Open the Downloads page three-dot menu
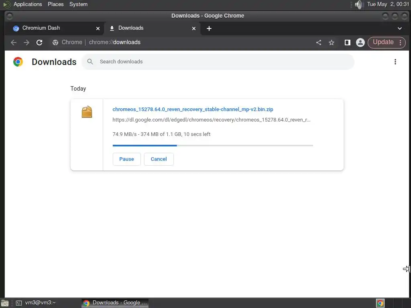This screenshot has height=308, width=411. click(395, 62)
